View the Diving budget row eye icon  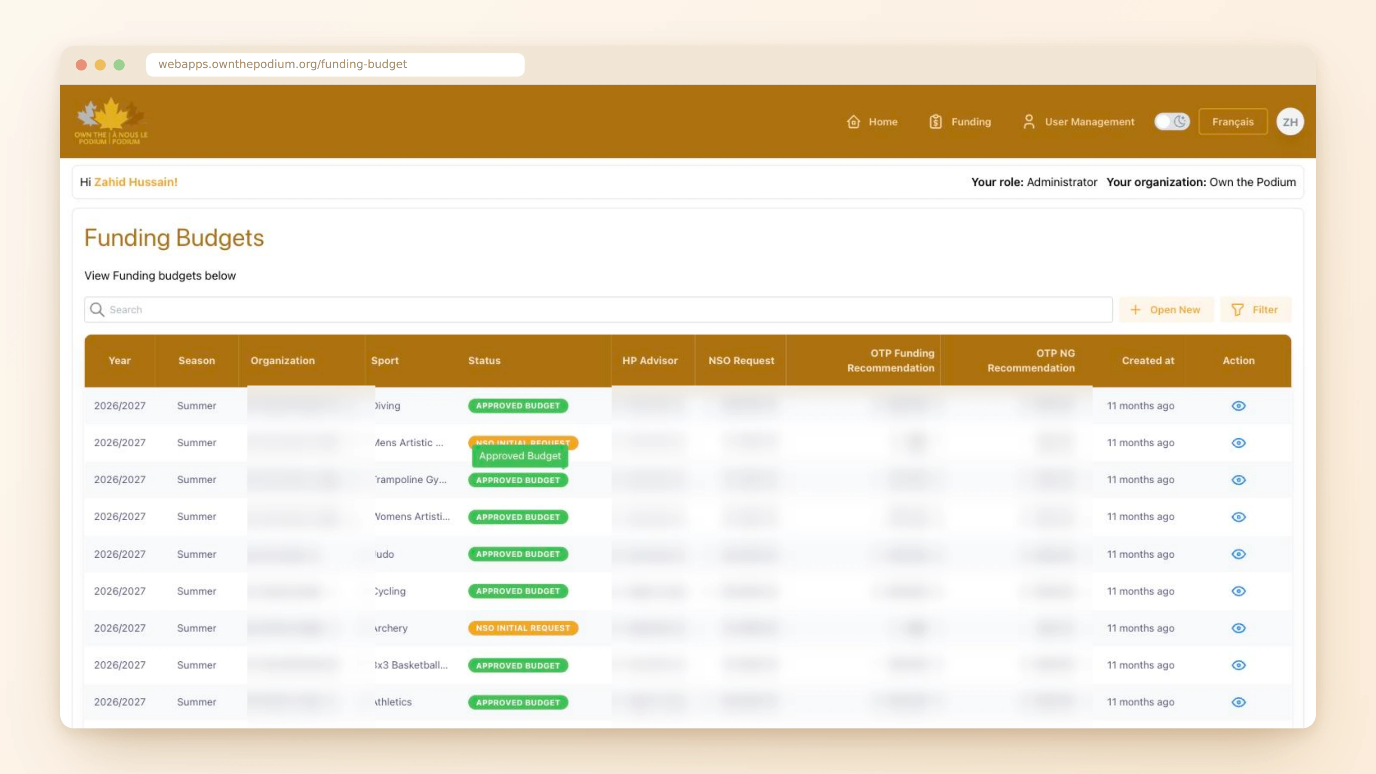pyautogui.click(x=1238, y=406)
